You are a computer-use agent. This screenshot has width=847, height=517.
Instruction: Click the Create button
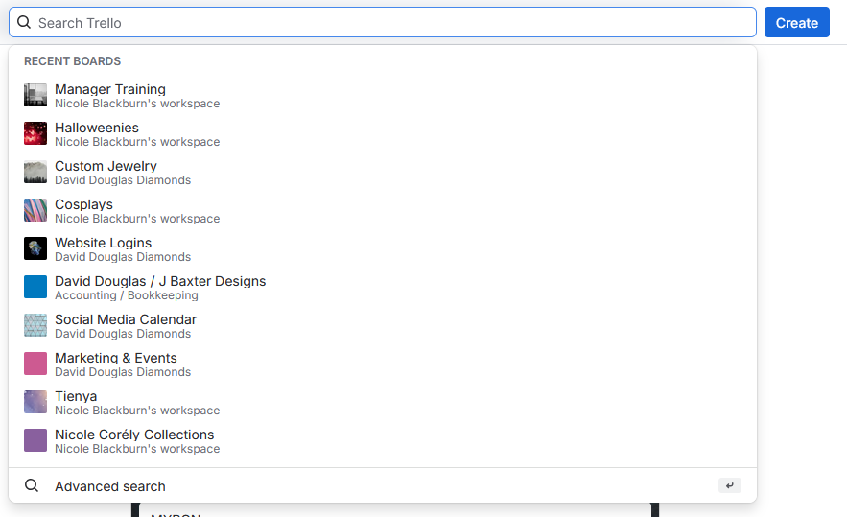point(797,23)
